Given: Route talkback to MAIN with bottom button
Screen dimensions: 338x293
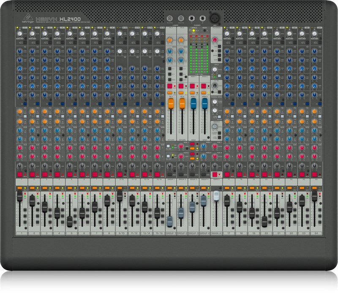Looking at the screenshot, I should tap(219, 60).
